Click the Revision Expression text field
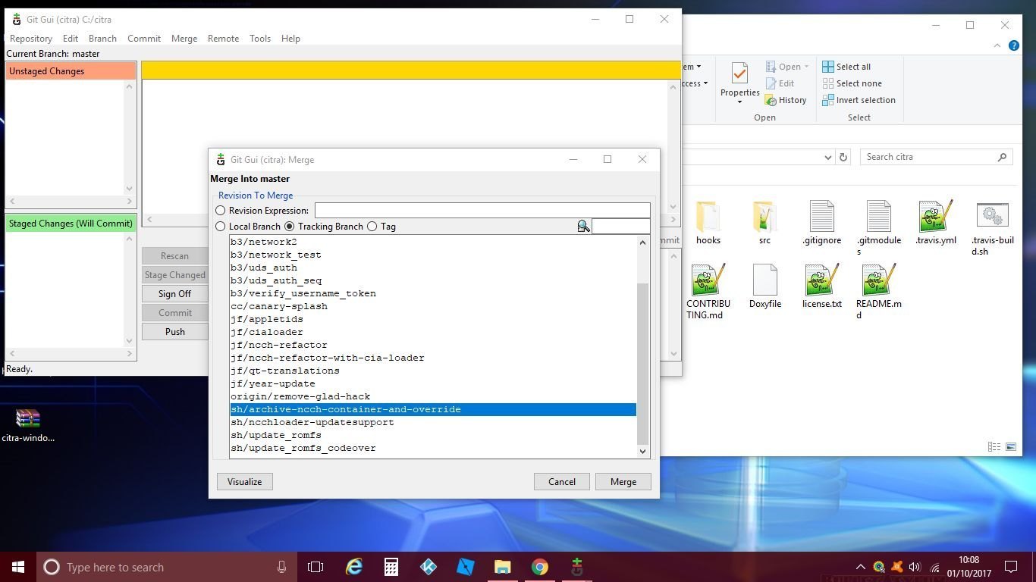 [x=482, y=210]
